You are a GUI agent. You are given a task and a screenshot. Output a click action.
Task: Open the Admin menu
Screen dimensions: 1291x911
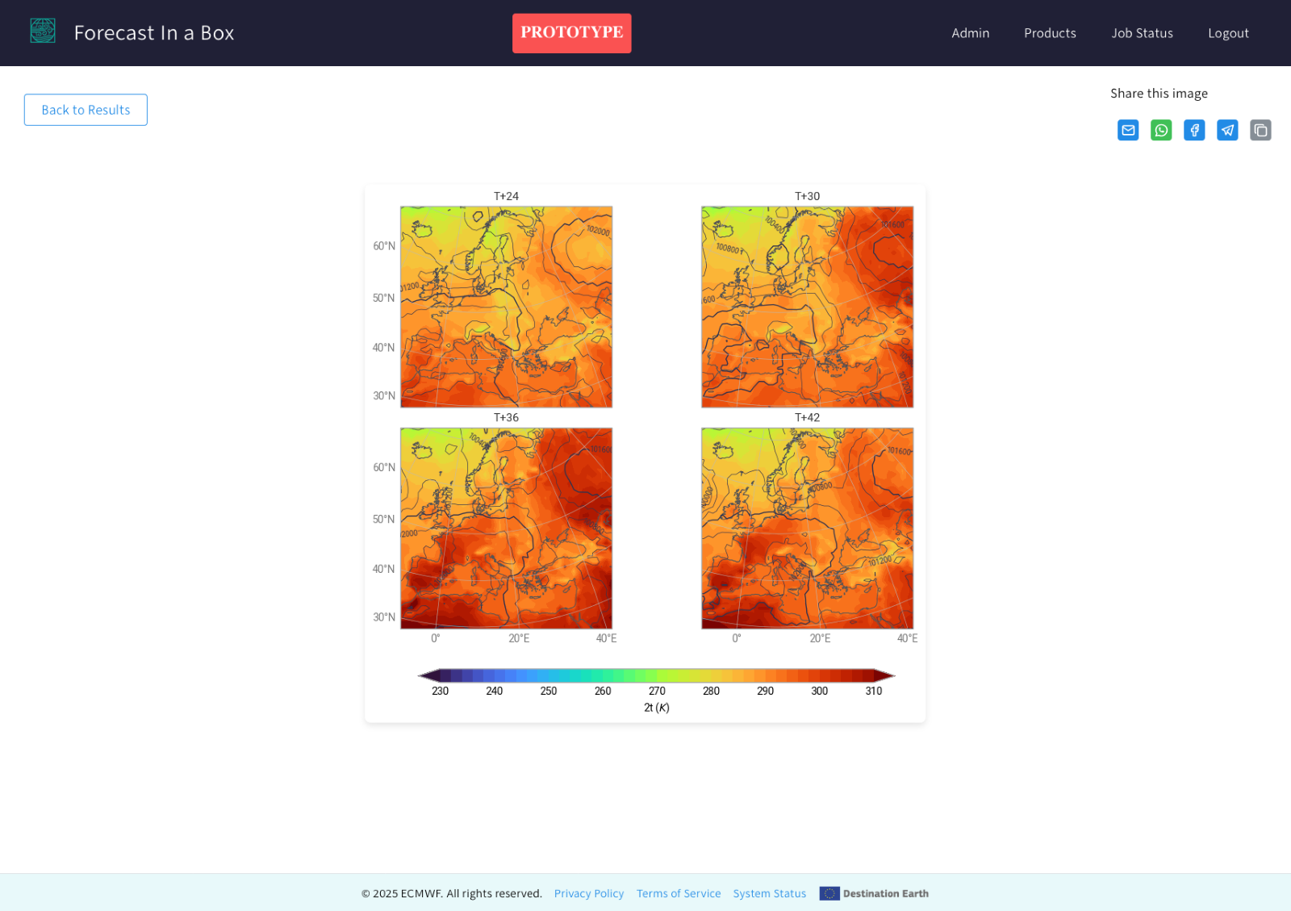click(x=970, y=33)
